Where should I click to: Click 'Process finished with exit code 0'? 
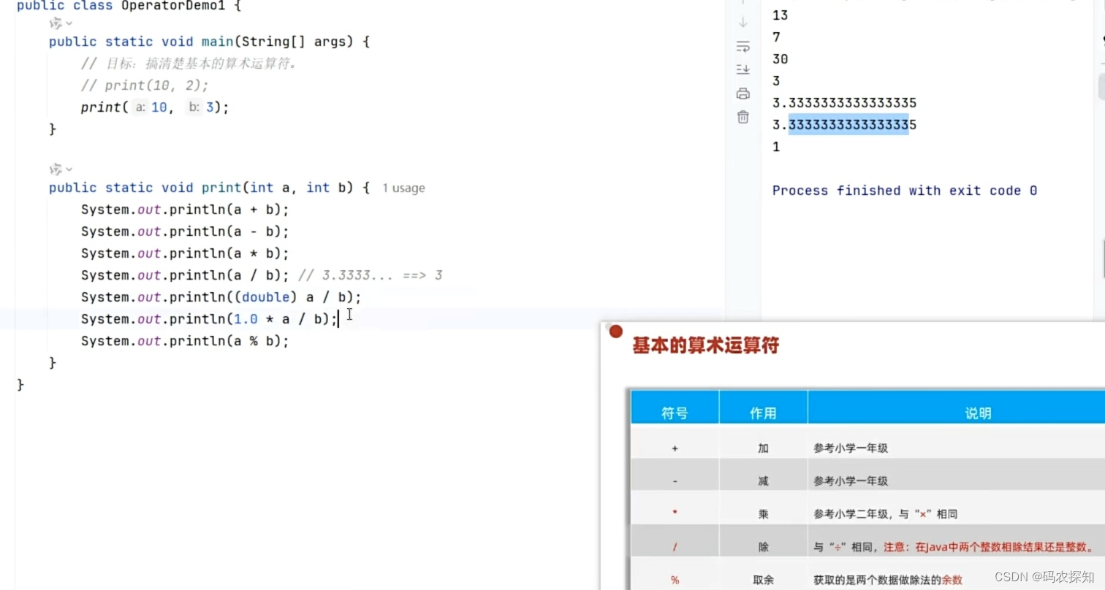(x=905, y=191)
